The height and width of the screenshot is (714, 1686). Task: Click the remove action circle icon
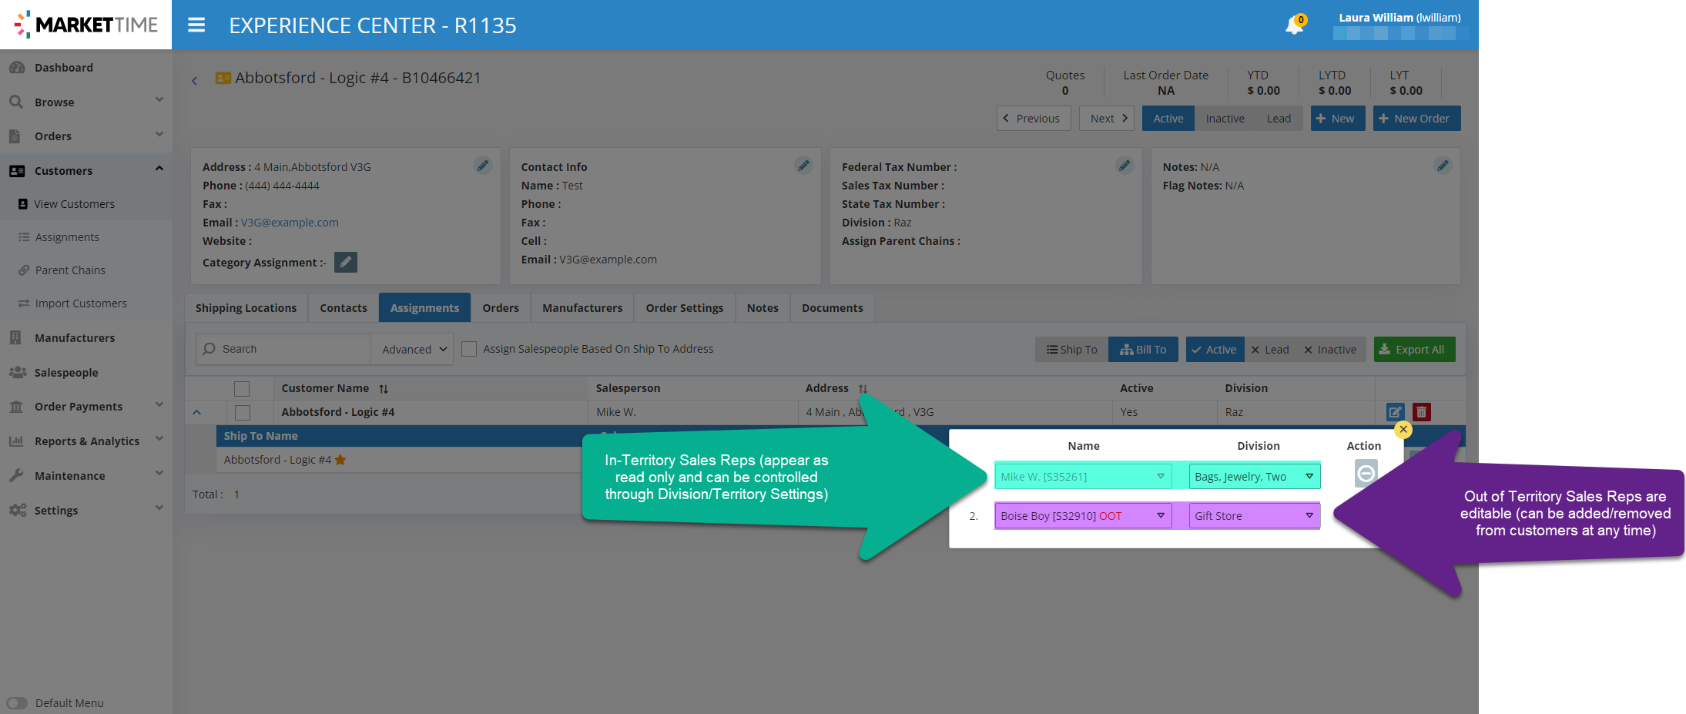point(1366,473)
